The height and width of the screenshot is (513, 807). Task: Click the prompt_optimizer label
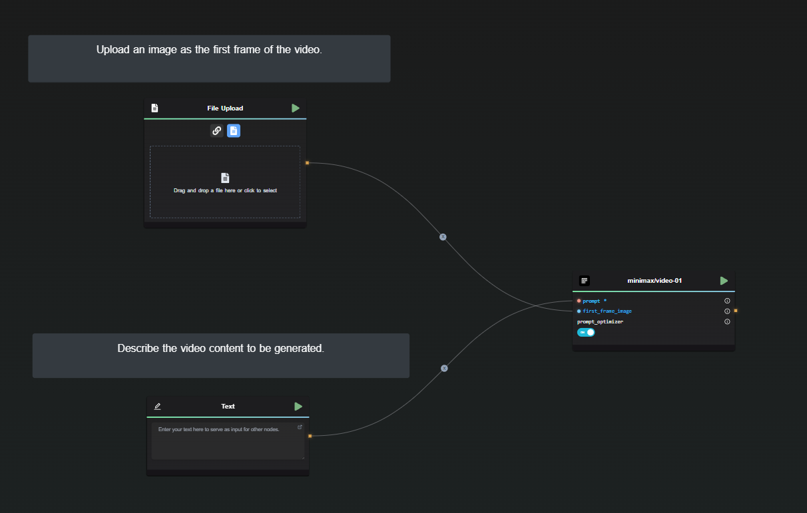point(600,321)
